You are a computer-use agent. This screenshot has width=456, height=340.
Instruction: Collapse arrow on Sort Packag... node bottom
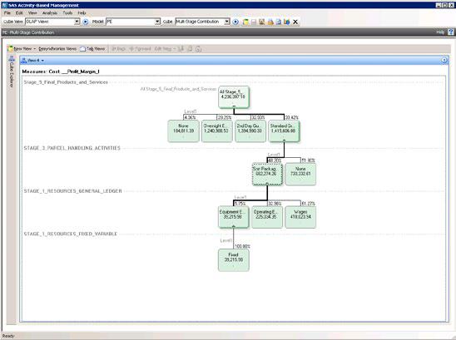pyautogui.click(x=267, y=183)
